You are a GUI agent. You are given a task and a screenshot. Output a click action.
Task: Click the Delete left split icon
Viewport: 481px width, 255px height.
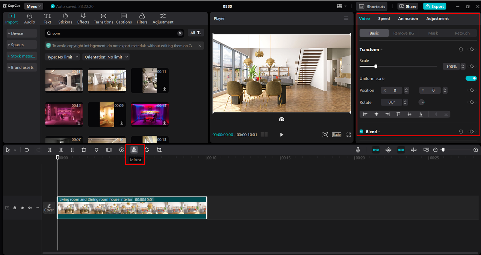[x=61, y=150]
